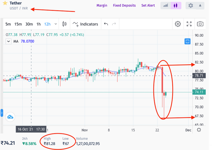Click the blue scroll-to-latest button on chart

[188, 41]
